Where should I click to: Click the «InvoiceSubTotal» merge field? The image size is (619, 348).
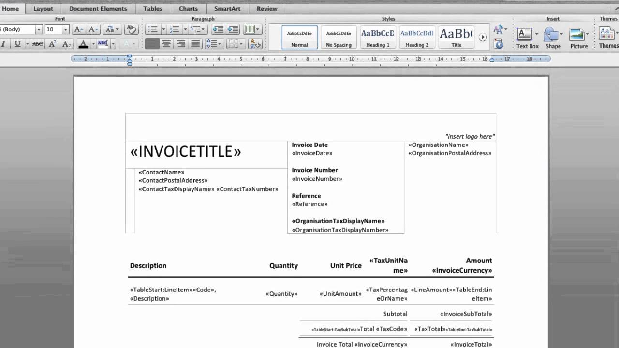[466, 314]
